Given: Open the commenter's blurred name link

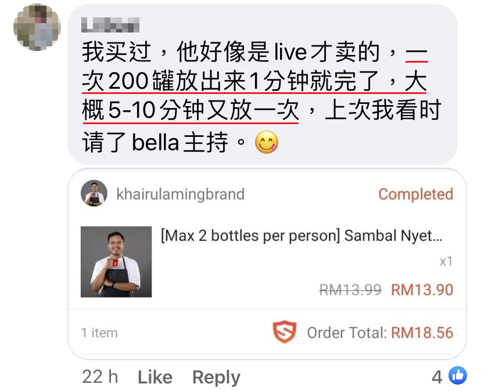Looking at the screenshot, I should point(110,25).
